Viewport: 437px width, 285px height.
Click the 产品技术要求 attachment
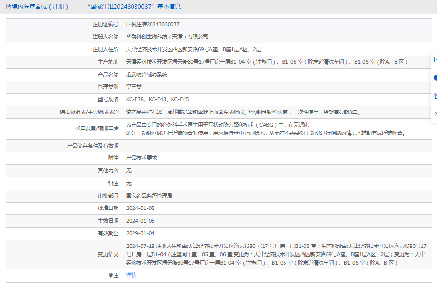(x=142, y=158)
